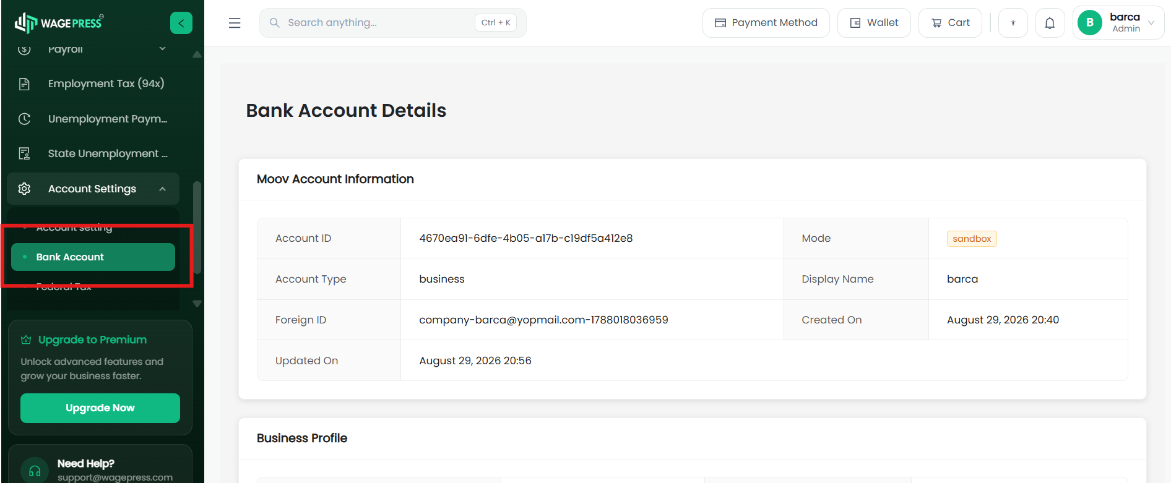
Task: Click the WagePress logo
Action: [x=59, y=23]
